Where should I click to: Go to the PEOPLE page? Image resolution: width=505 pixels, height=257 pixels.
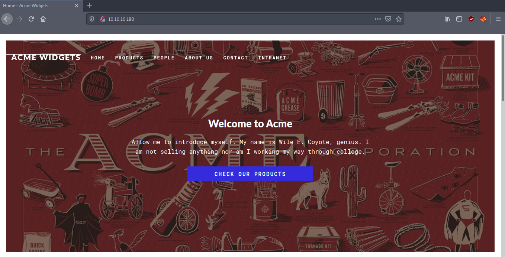tap(164, 58)
